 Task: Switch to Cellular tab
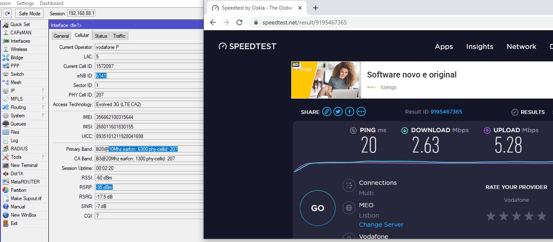coord(82,36)
